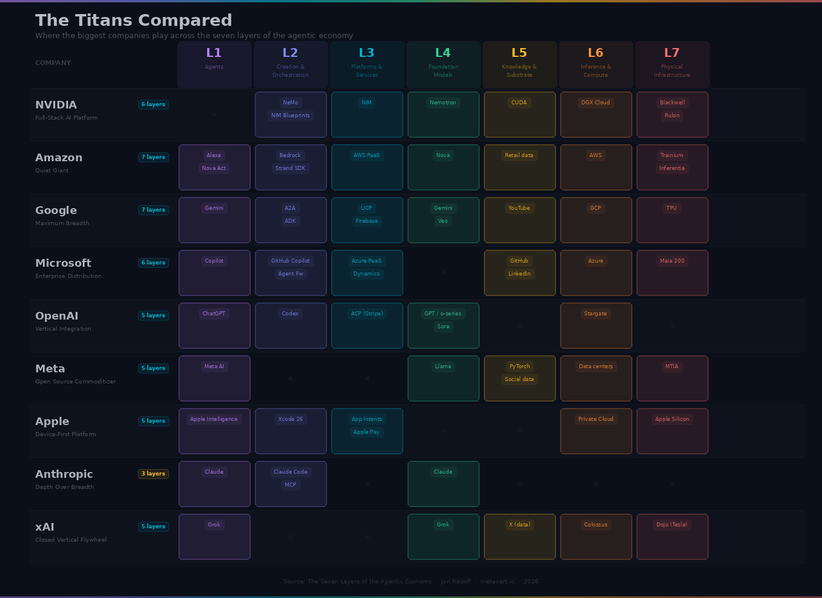Click the Alexa tag

tap(214, 155)
